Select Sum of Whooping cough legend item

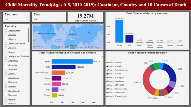tap(117, 96)
